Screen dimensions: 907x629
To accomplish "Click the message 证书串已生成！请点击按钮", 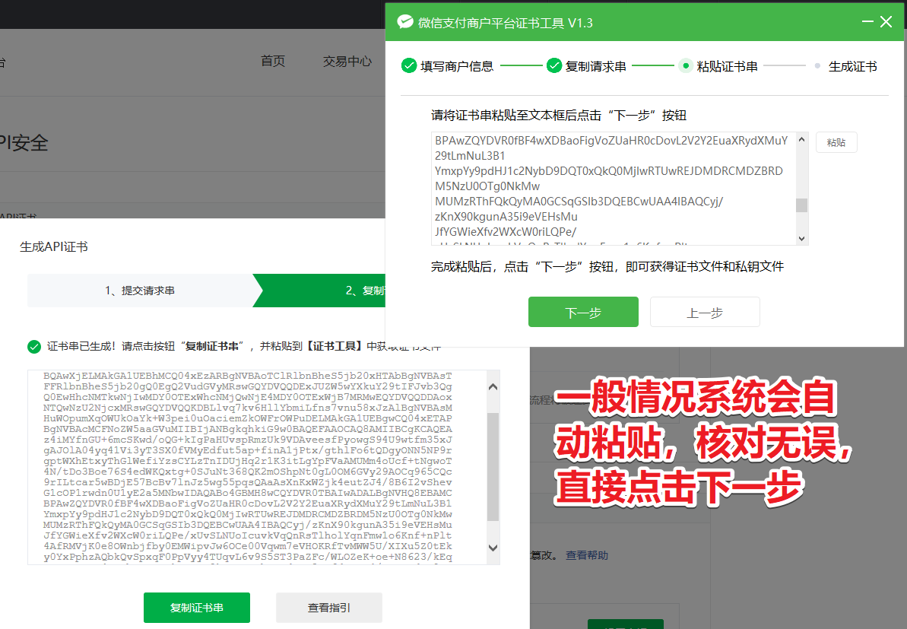I will pos(244,347).
